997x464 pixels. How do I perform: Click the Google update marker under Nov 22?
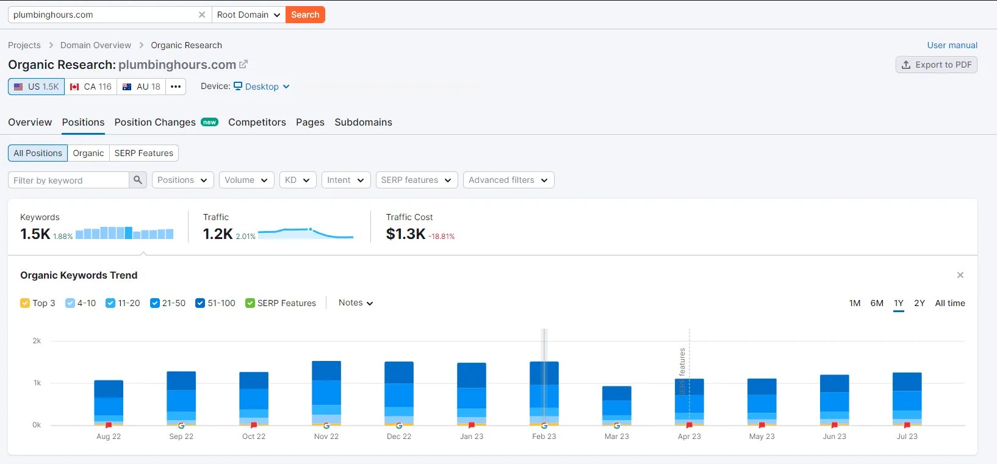[326, 426]
